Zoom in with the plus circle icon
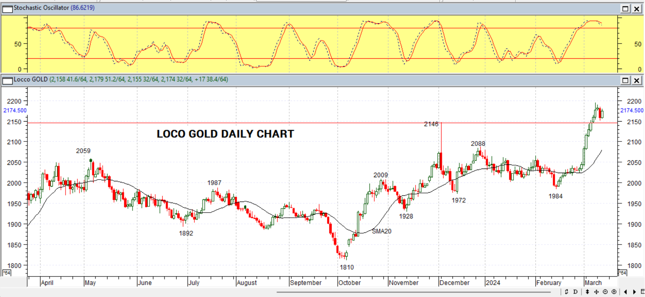The image size is (645, 297). 614,292
